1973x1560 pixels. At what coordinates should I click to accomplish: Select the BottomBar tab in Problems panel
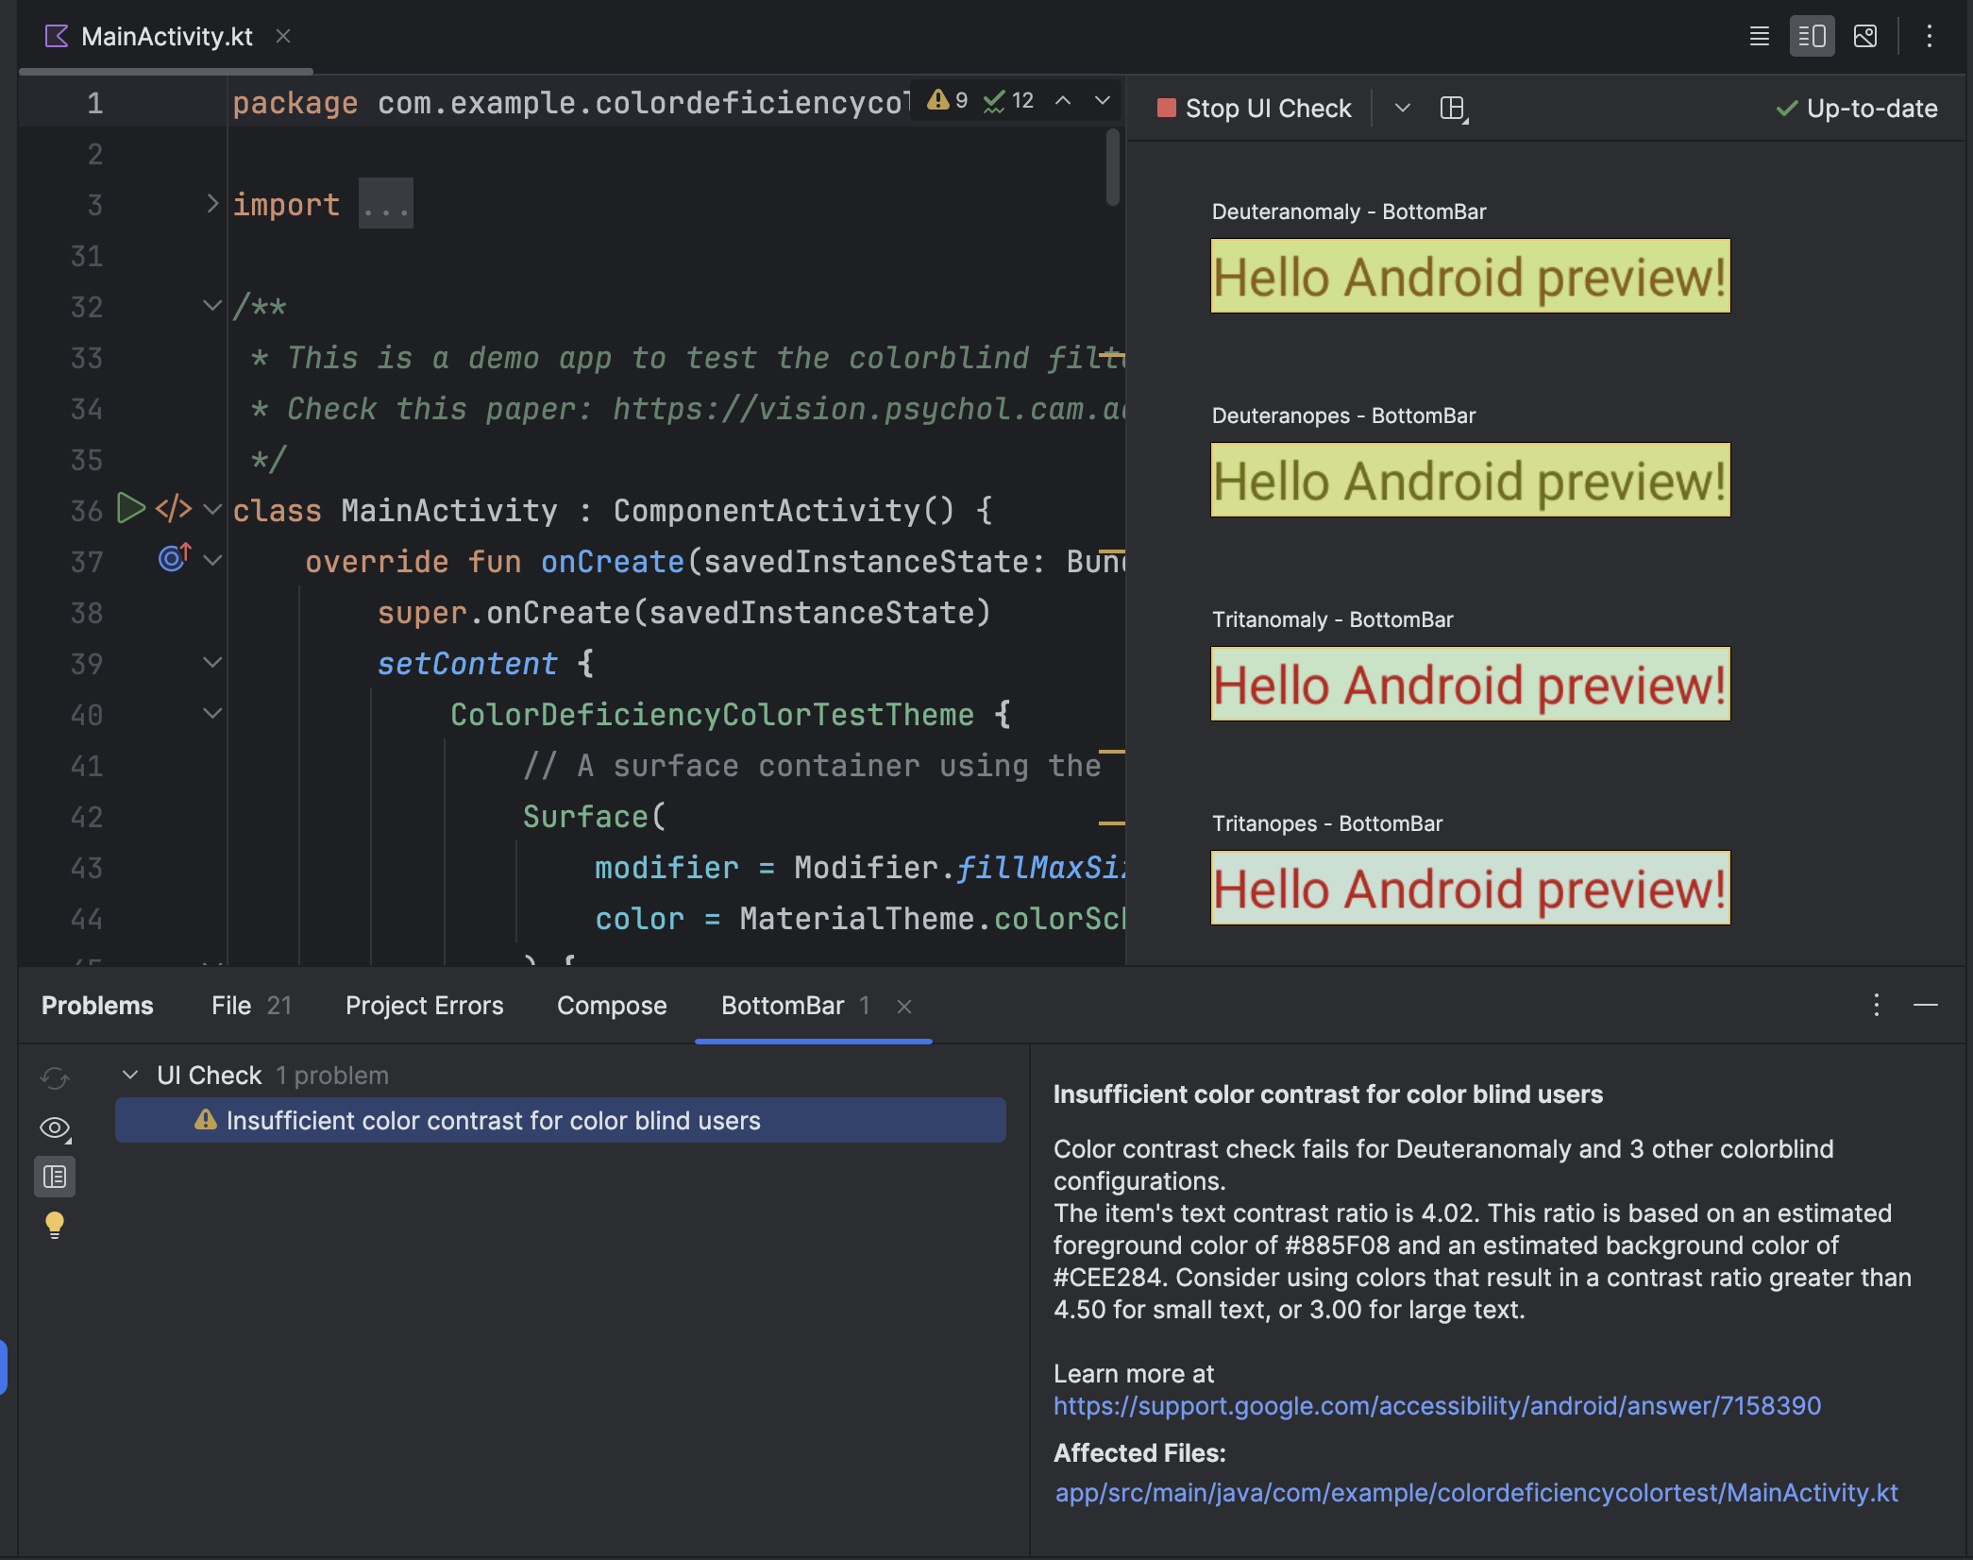[784, 1004]
